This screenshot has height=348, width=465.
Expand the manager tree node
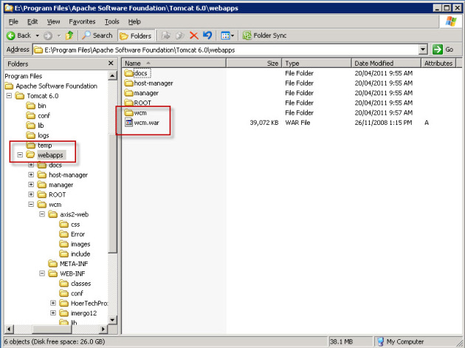[31, 185]
